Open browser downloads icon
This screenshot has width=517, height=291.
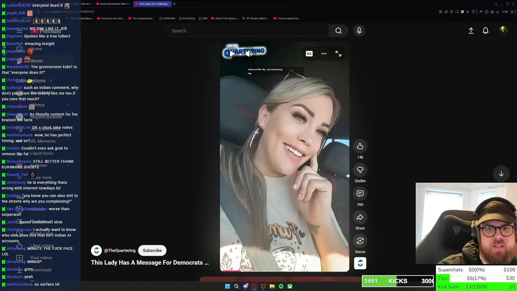[x=497, y=12]
